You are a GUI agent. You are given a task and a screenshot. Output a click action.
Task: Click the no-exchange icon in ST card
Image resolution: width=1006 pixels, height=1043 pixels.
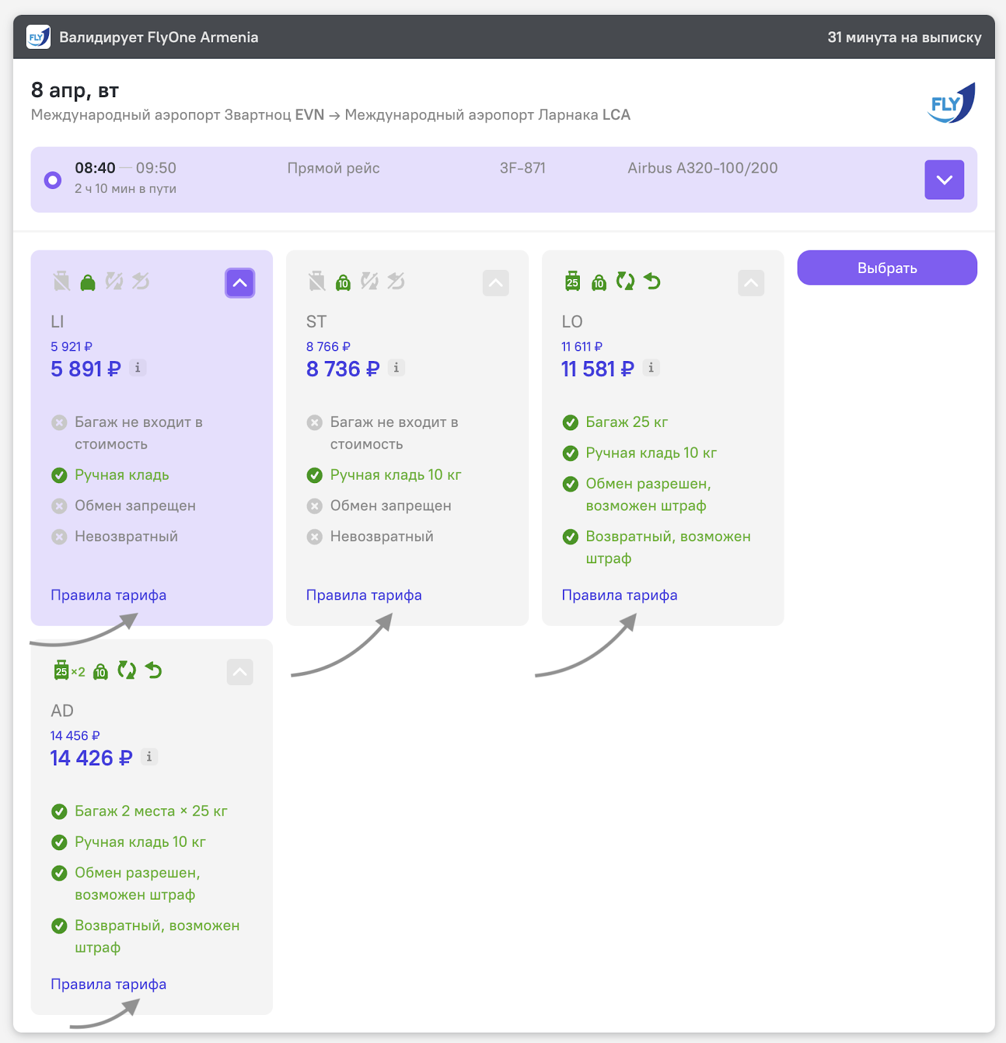(x=370, y=281)
